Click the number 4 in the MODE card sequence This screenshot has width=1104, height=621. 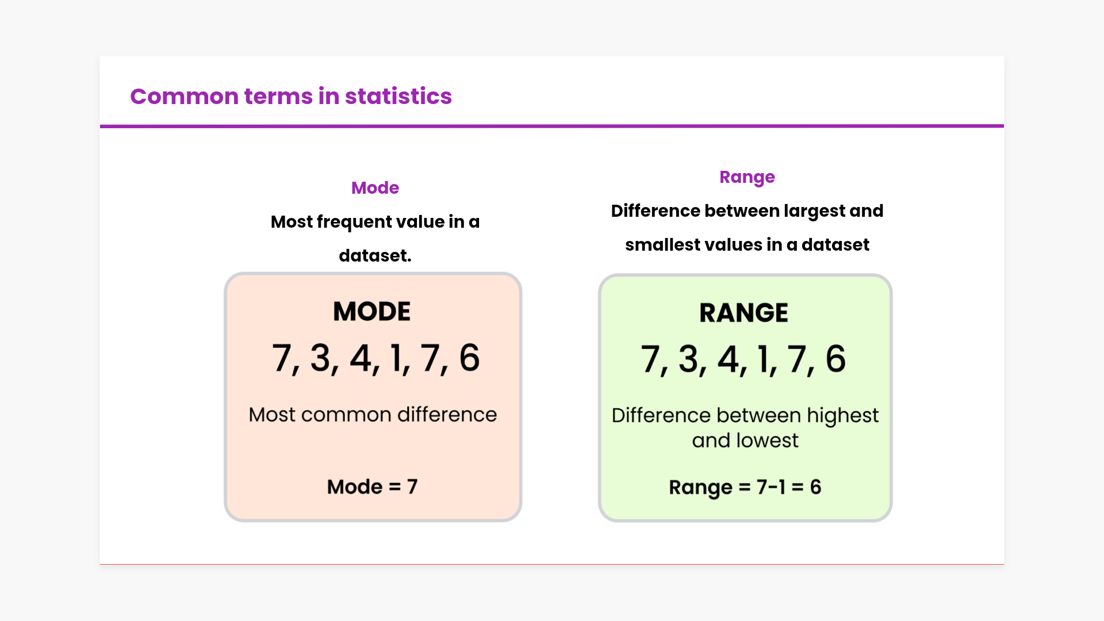361,358
